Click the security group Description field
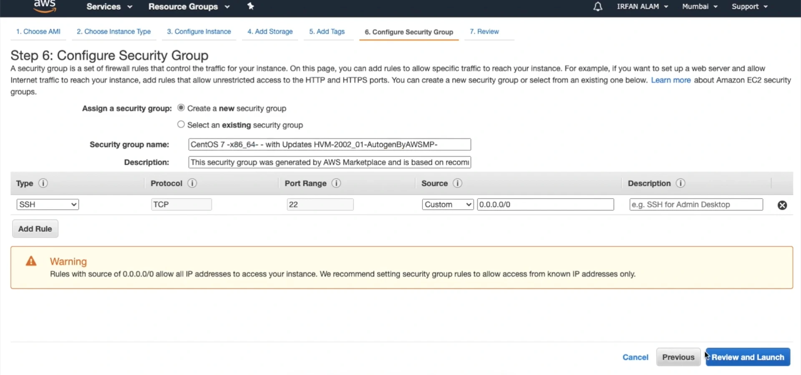The height and width of the screenshot is (375, 801). [330, 162]
